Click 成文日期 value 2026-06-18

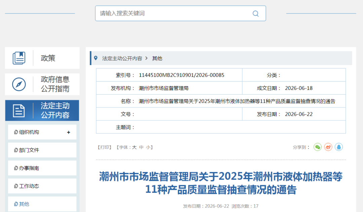pyautogui.click(x=299, y=88)
